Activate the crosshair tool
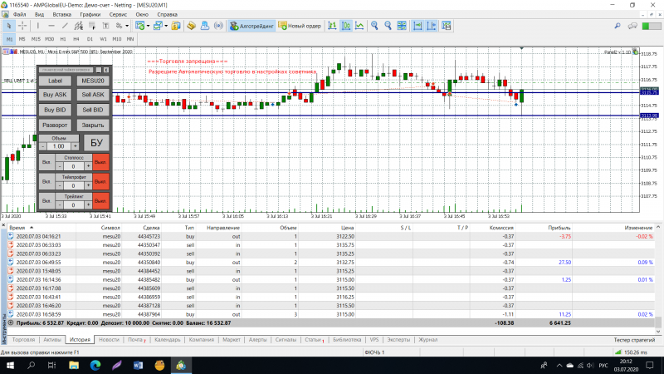664x374 pixels. [x=22, y=26]
